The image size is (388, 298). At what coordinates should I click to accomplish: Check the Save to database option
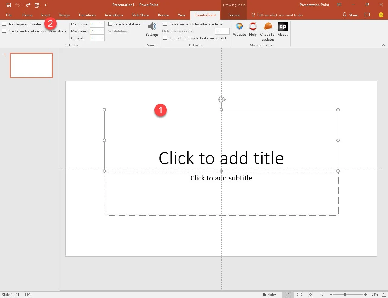click(110, 24)
